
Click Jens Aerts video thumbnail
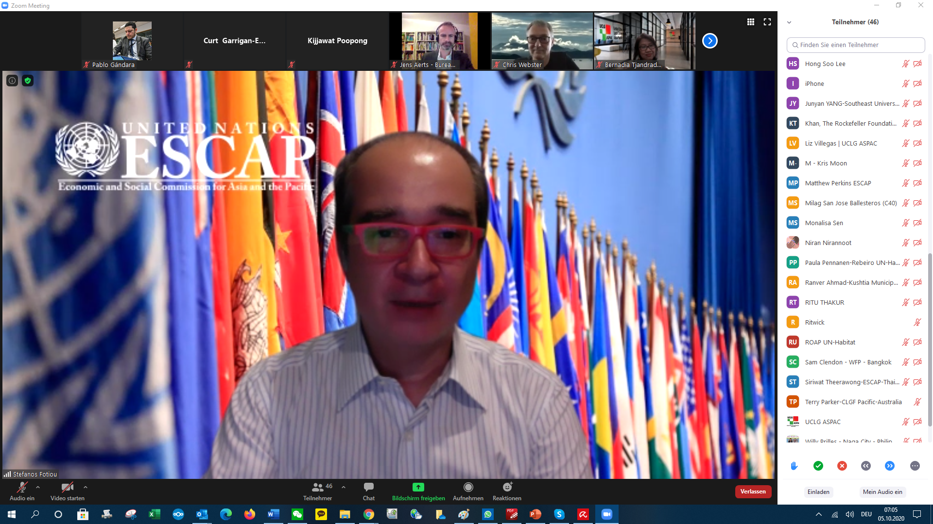coord(440,41)
